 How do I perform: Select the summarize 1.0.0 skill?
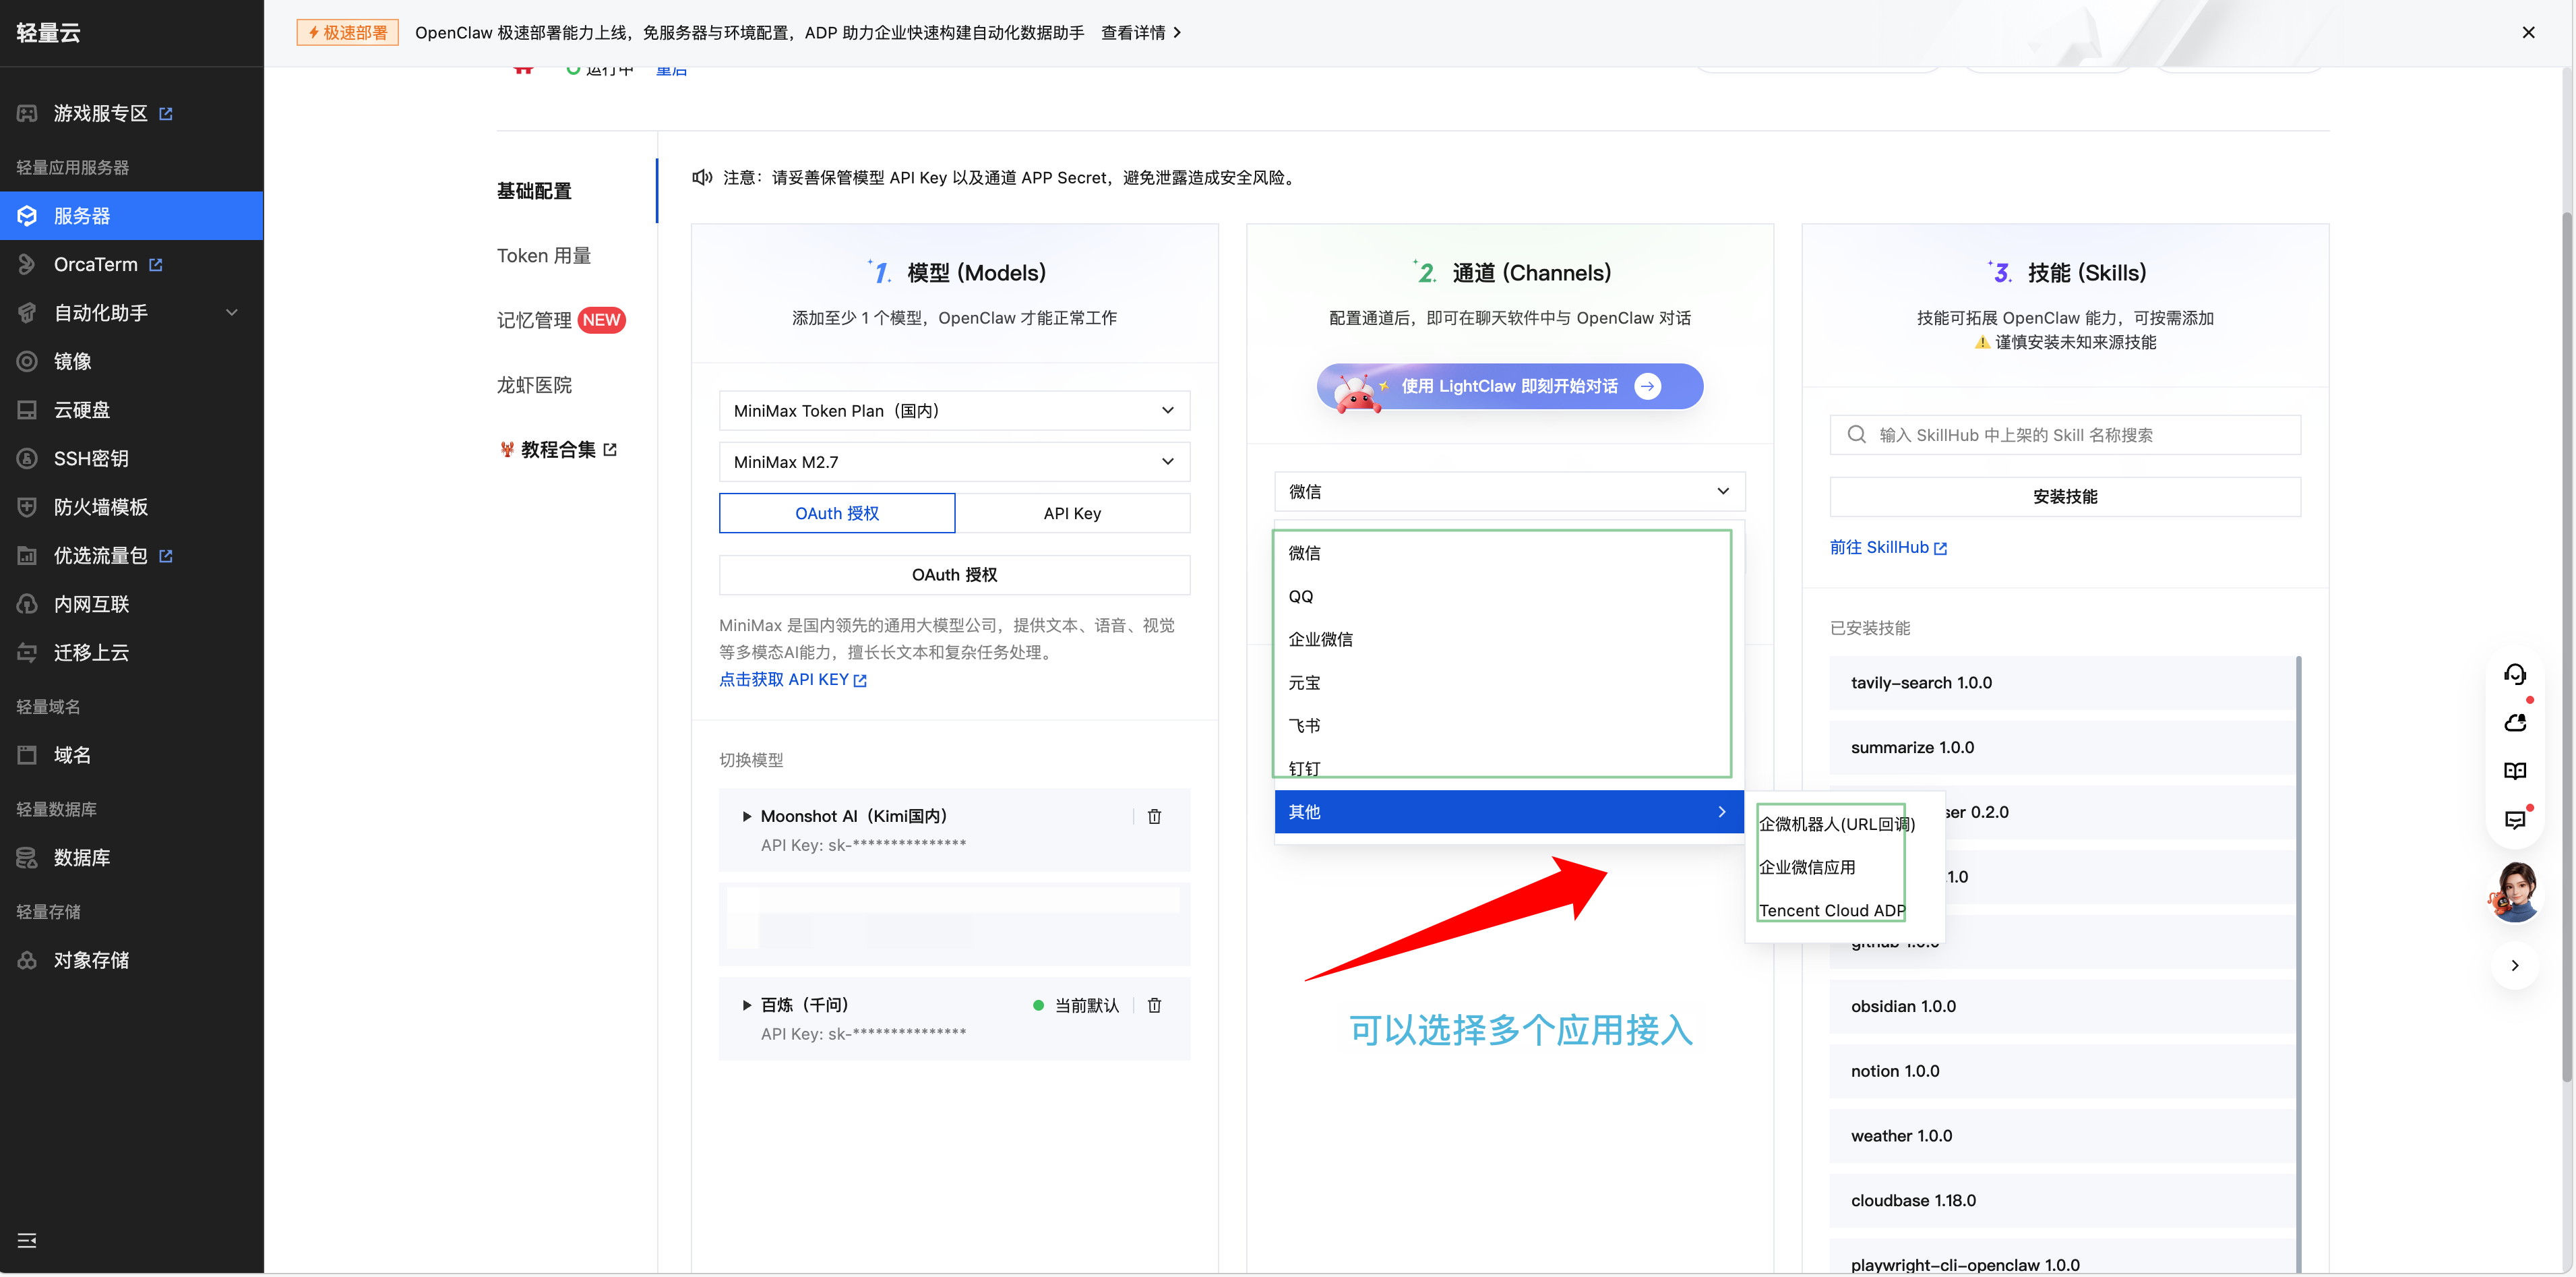[x=2062, y=748]
